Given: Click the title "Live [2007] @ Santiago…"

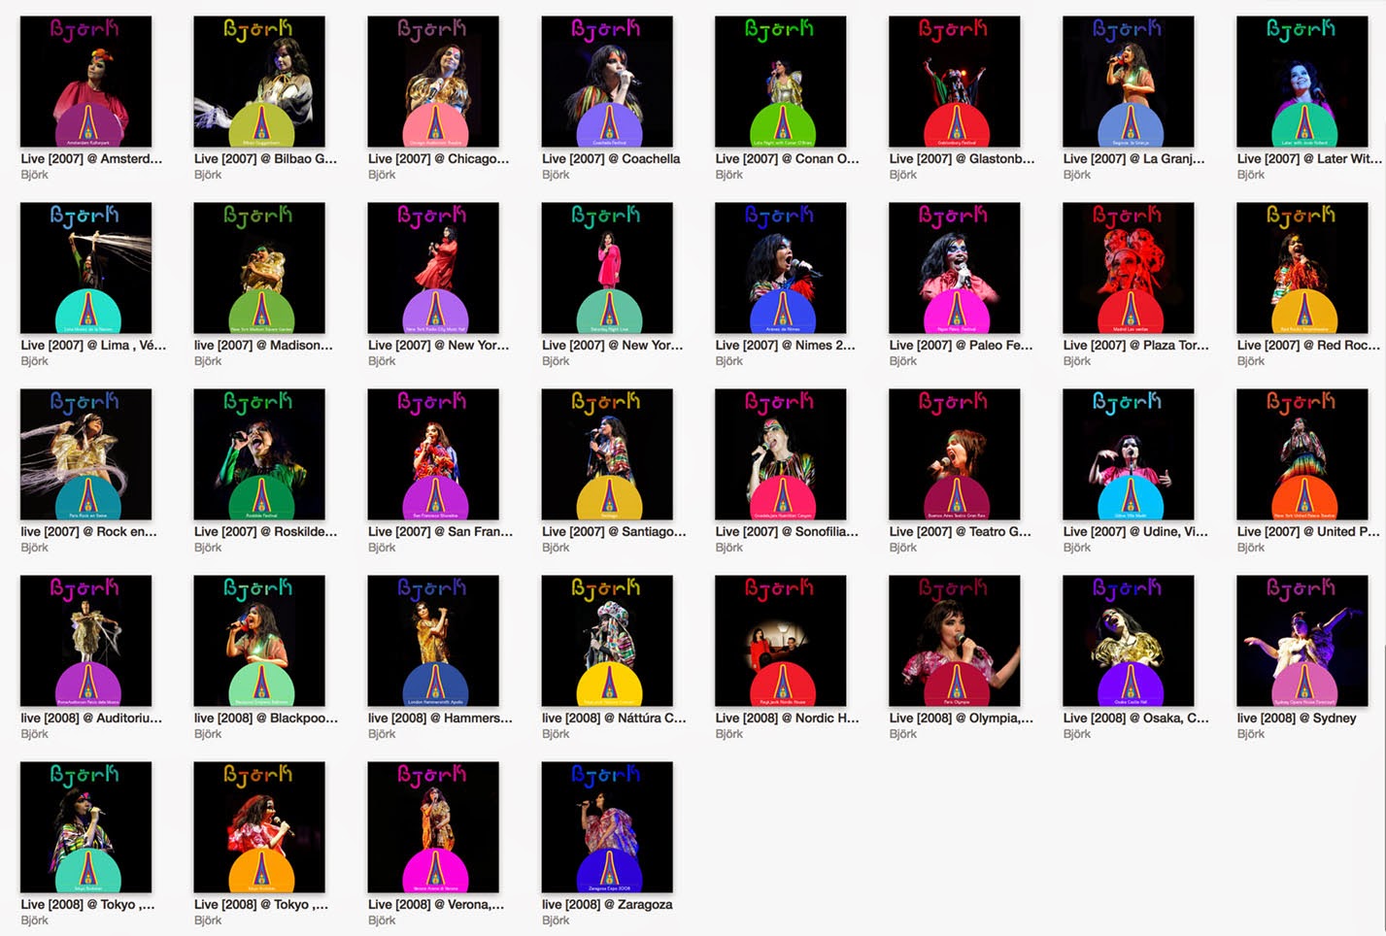Looking at the screenshot, I should coord(614,531).
